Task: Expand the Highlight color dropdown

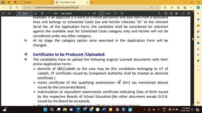Action: 13,13
